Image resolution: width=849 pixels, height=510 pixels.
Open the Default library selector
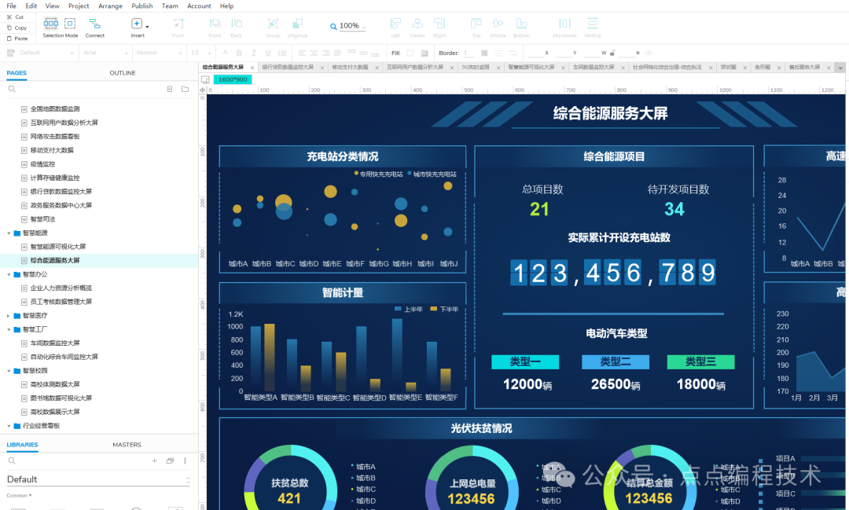98,479
